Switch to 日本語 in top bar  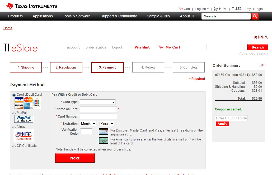tap(236, 9)
